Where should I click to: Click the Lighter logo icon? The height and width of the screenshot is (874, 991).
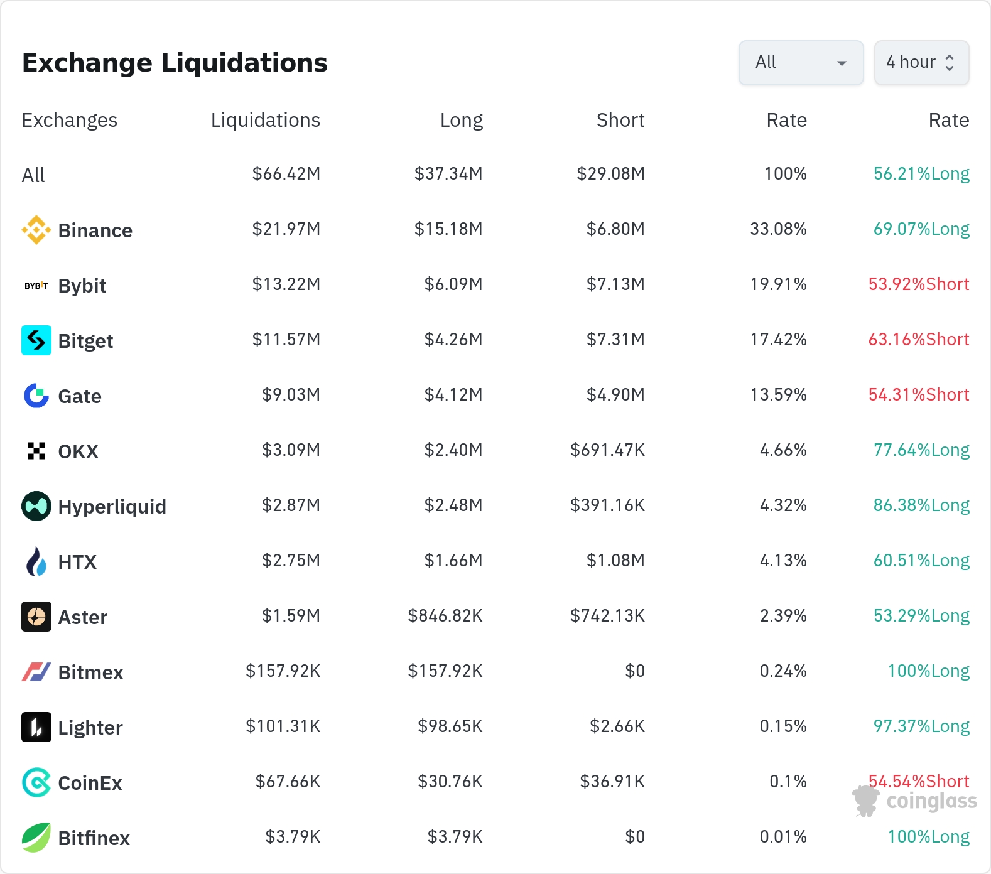pyautogui.click(x=36, y=727)
